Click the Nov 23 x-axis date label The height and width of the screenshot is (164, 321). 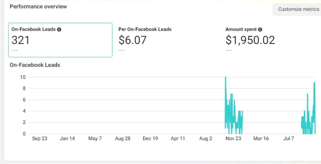(x=234, y=139)
